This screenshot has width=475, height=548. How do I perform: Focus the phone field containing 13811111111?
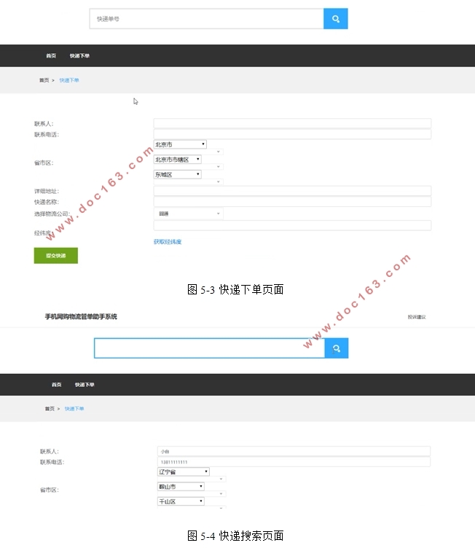294,462
